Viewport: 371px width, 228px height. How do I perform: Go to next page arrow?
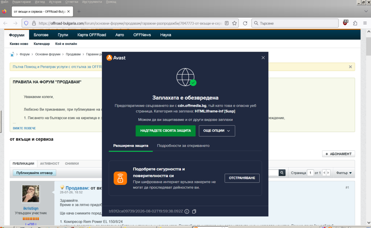[x=328, y=173]
